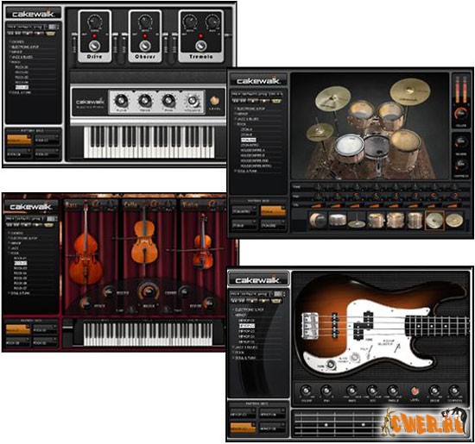Select the double bass instrument in the String Section
The width and height of the screenshot is (475, 444).
pyautogui.click(x=85, y=245)
